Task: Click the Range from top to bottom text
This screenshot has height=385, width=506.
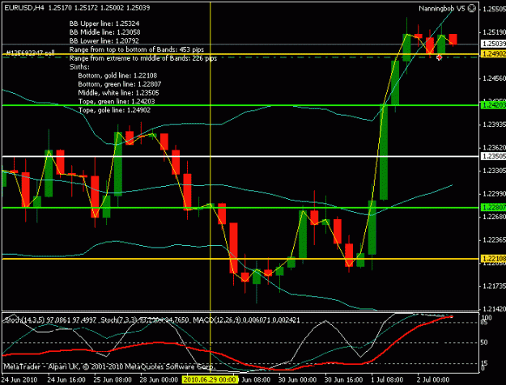Action: (x=137, y=49)
